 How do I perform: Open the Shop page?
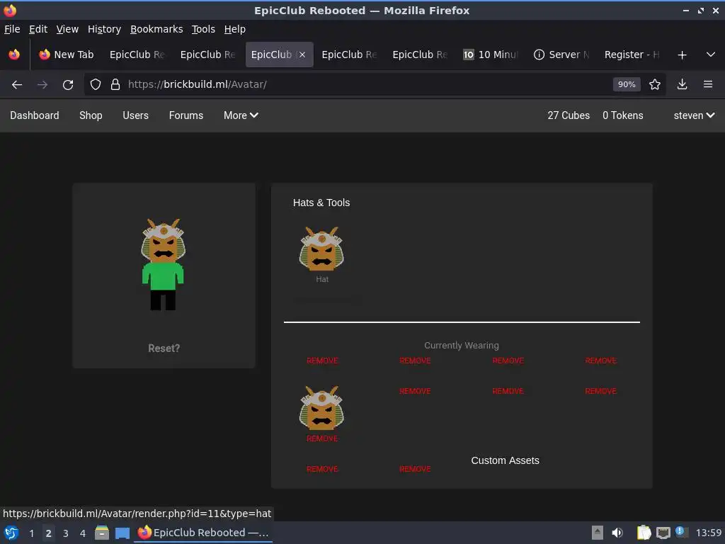[91, 115]
